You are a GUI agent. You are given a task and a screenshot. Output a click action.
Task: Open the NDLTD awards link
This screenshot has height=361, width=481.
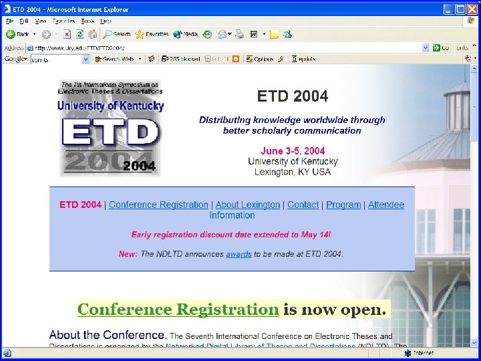point(238,254)
